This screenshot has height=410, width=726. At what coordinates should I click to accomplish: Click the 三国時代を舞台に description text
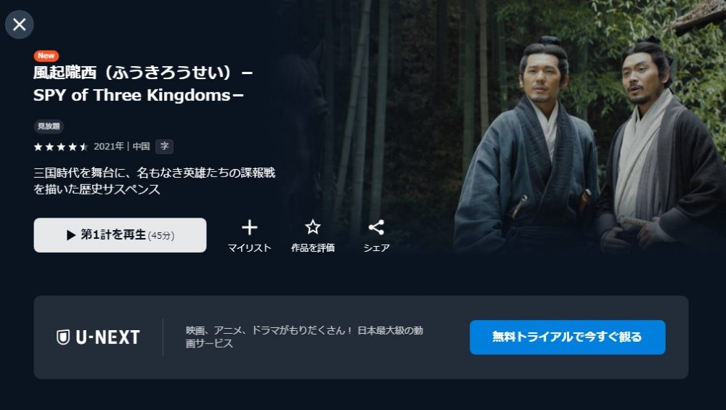pos(154,181)
